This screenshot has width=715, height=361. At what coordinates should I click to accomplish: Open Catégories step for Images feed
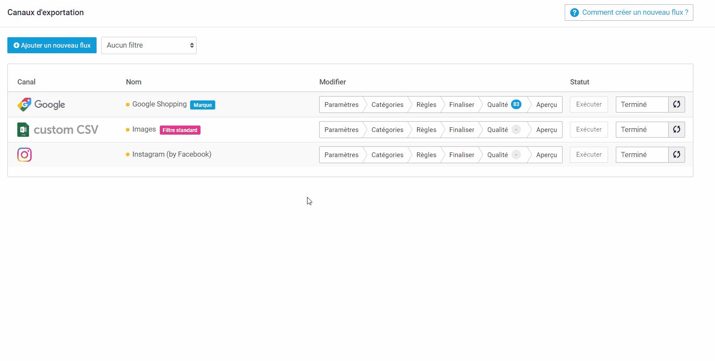(x=387, y=129)
